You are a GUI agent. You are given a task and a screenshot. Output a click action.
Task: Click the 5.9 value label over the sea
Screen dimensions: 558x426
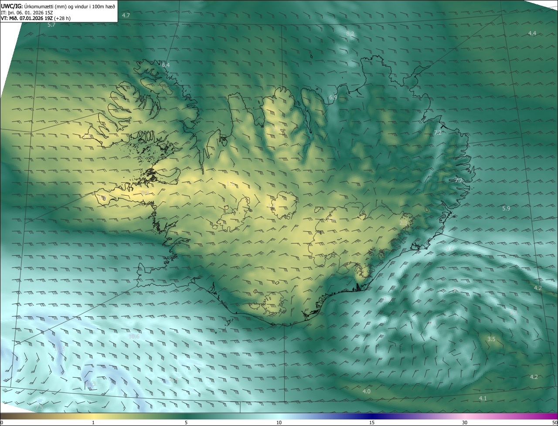tap(506, 209)
